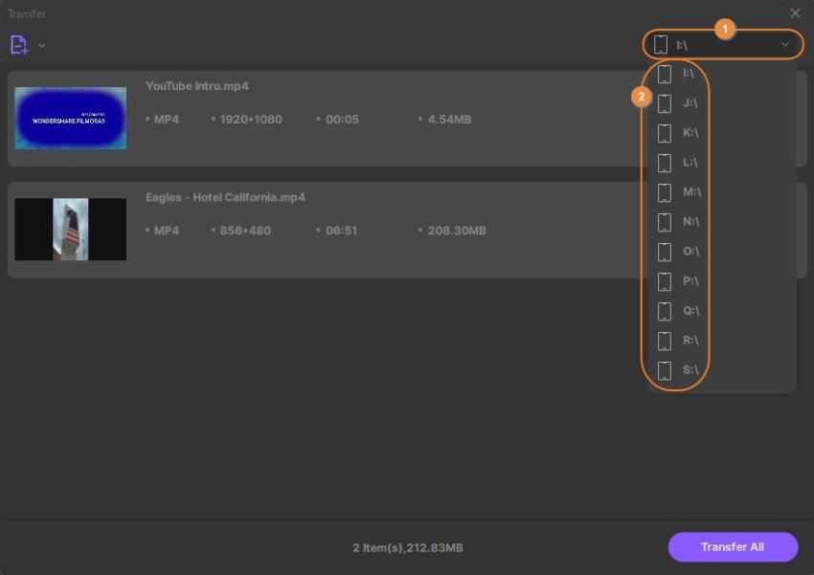Click the add file icon

coord(19,45)
